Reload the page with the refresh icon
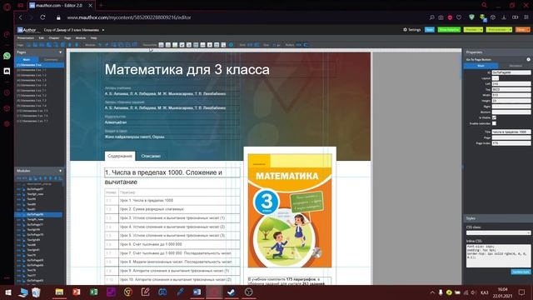Screen dimensions: 533x300 pos(42,17)
